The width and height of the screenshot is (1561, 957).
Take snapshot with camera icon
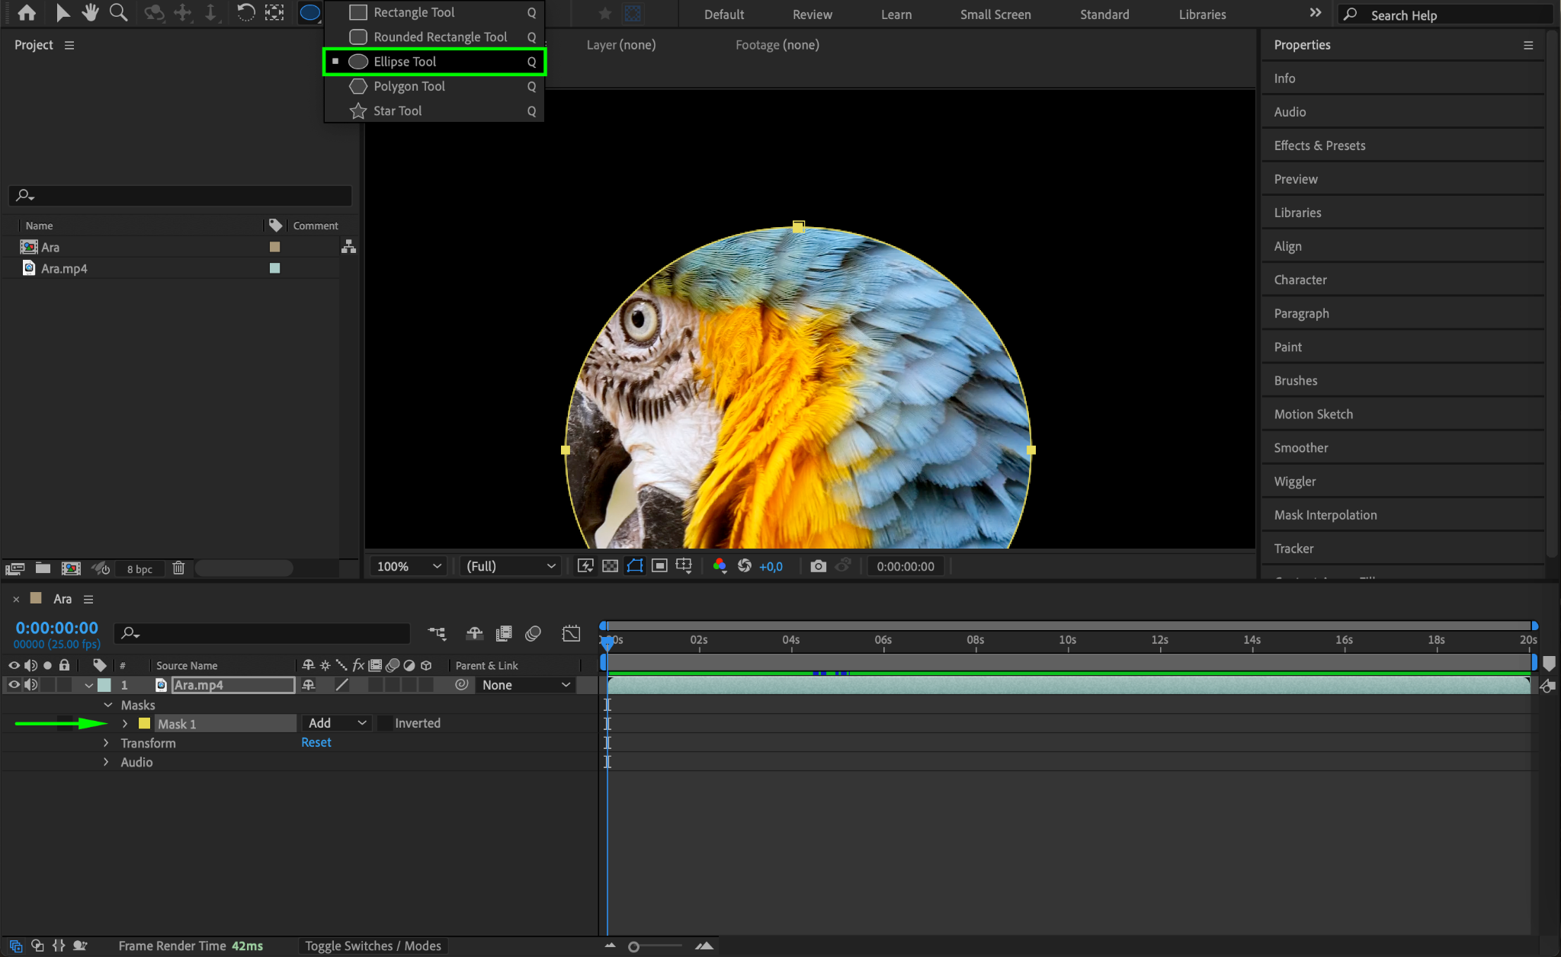click(818, 566)
